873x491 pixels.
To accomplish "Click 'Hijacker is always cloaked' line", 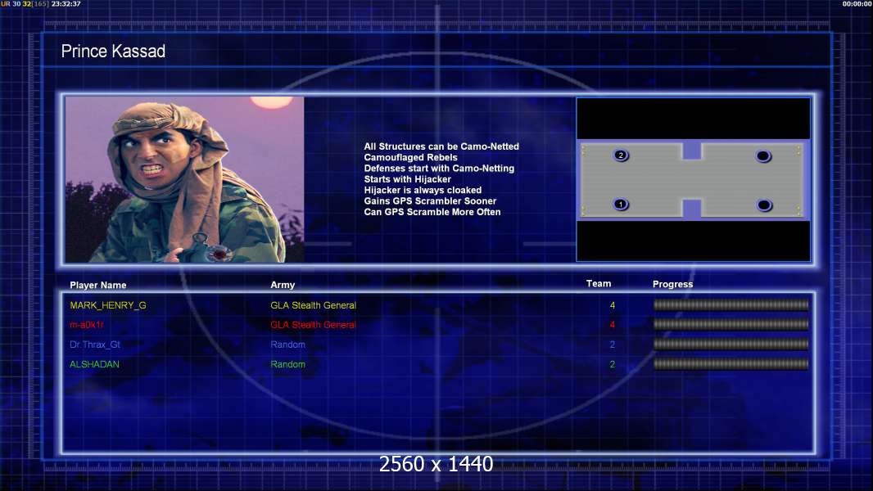I will [423, 190].
